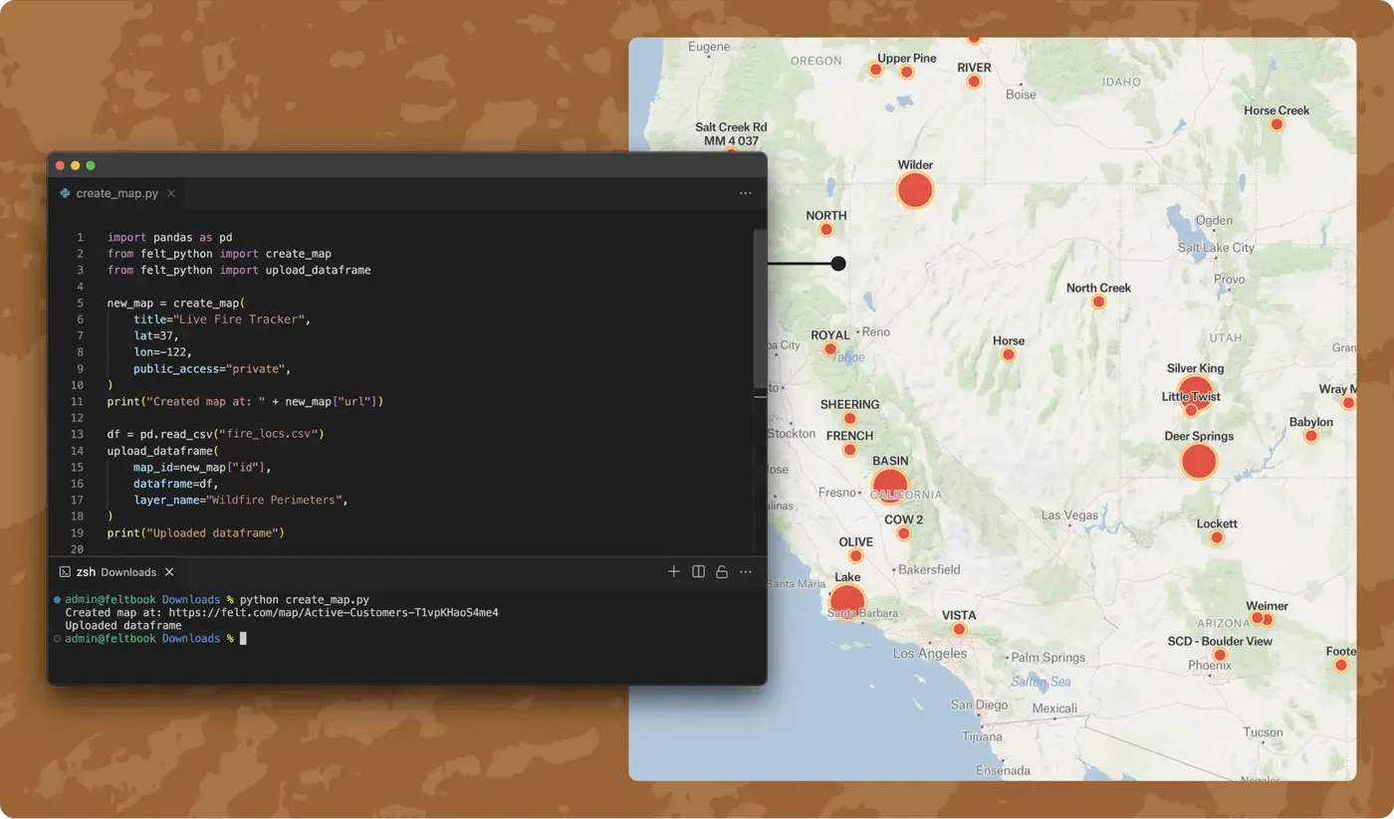Click the yellow minimize window button
The height and width of the screenshot is (819, 1394).
coord(75,165)
